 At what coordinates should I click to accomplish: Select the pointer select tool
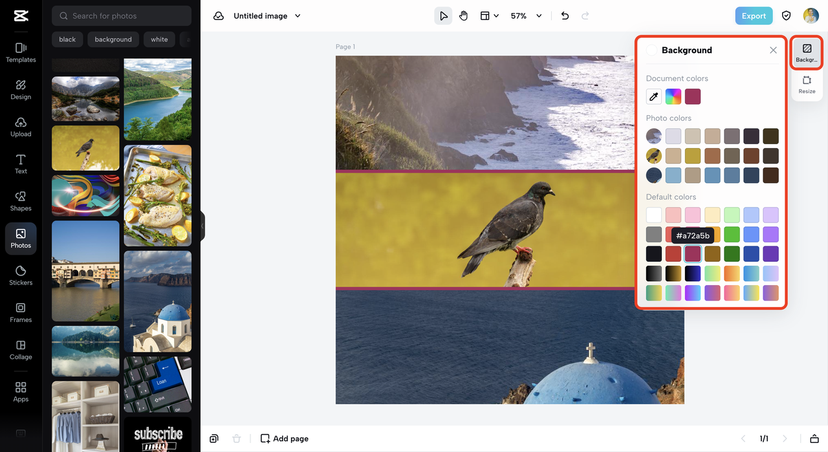pos(443,16)
